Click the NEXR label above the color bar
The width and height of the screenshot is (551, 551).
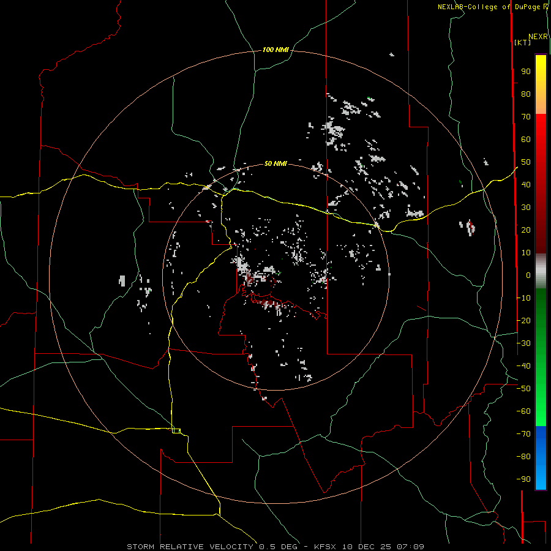click(x=538, y=37)
